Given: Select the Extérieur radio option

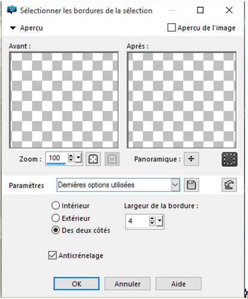Looking at the screenshot, I should tap(56, 218).
